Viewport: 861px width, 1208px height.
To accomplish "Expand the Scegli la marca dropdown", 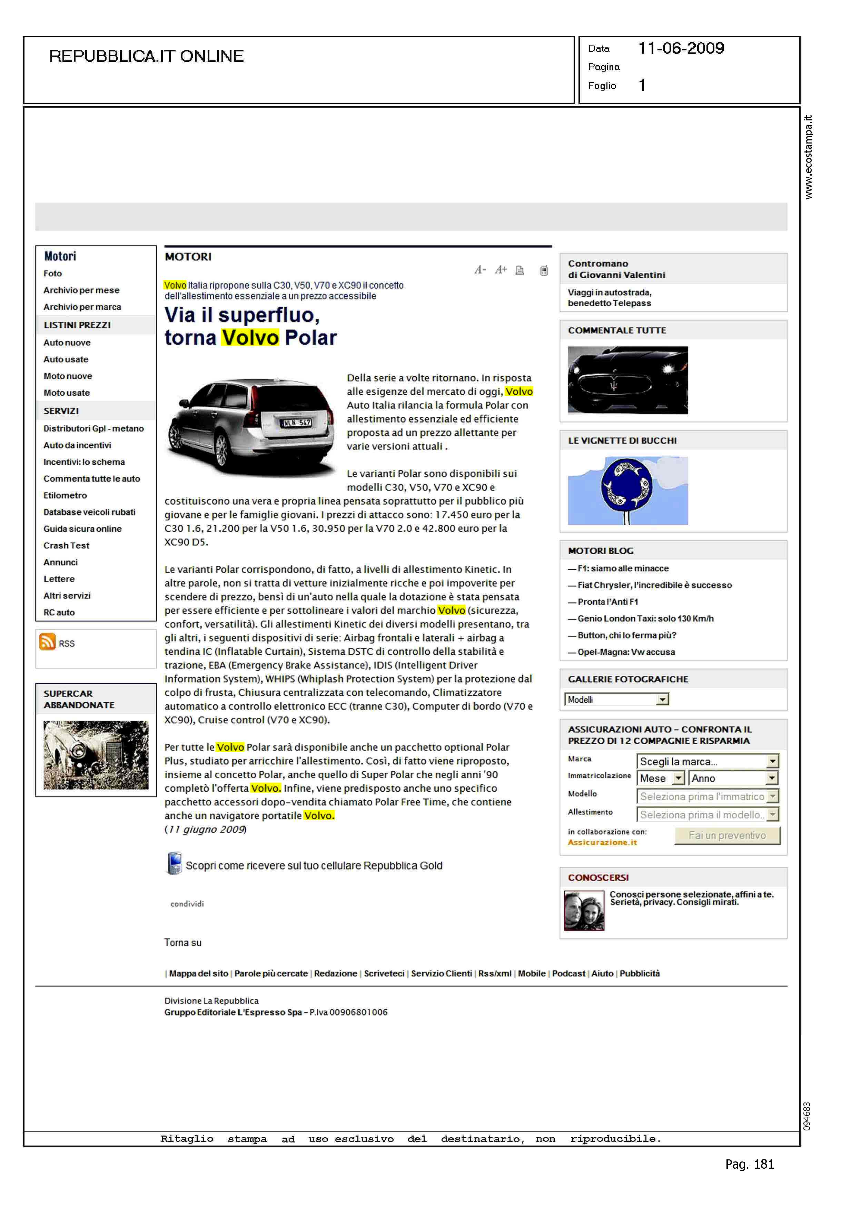I will coord(772,761).
